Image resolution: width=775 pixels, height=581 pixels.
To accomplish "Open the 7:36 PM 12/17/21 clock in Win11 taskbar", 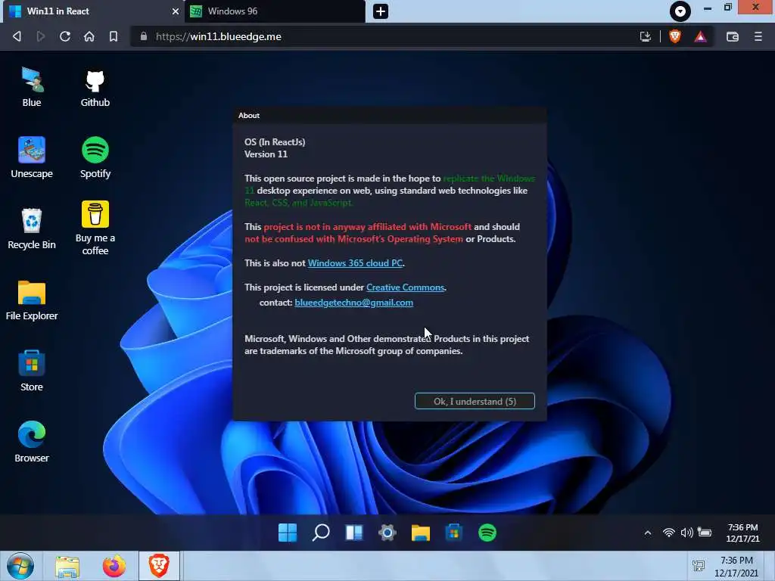I will tap(742, 533).
